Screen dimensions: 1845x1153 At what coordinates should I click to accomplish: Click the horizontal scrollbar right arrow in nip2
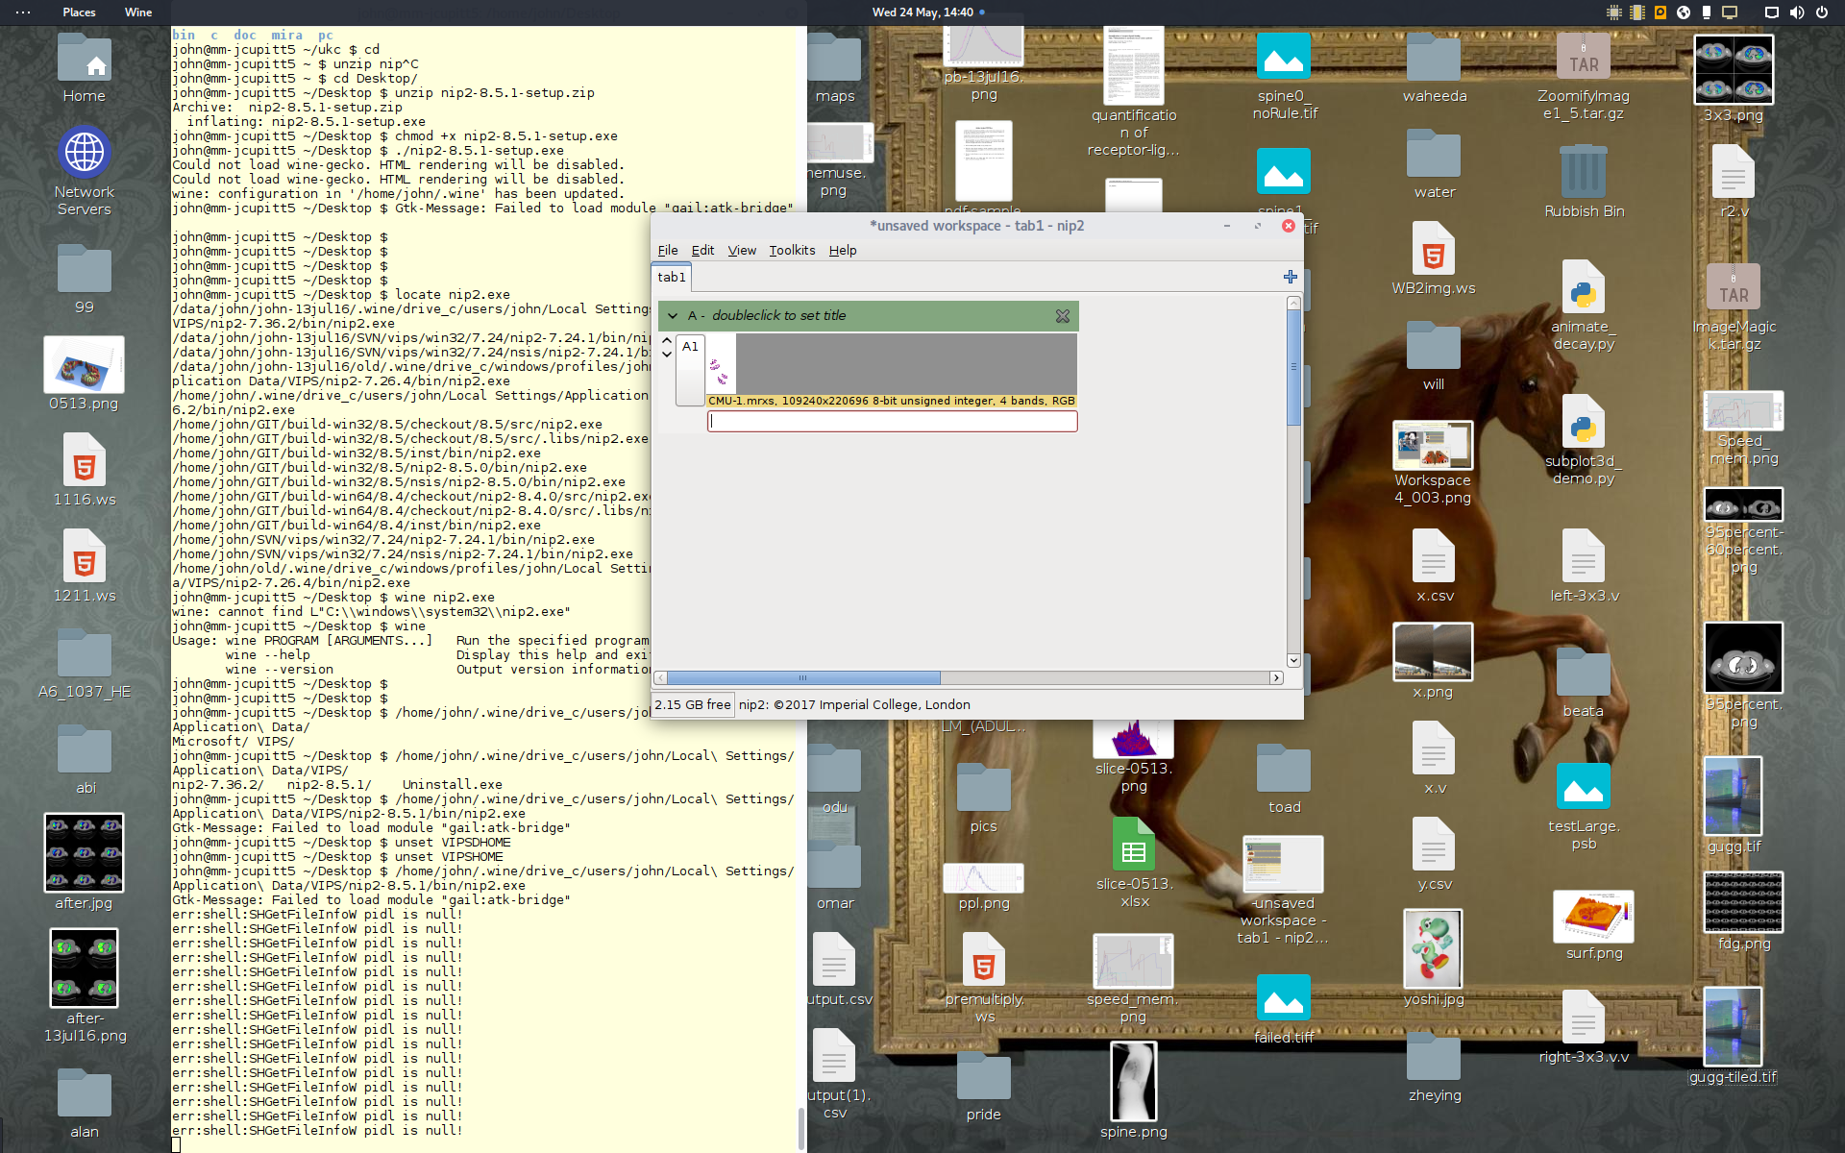pyautogui.click(x=1276, y=677)
